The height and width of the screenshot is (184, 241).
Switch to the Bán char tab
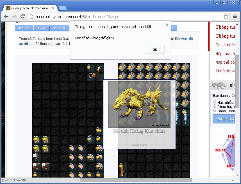pyautogui.click(x=59, y=28)
